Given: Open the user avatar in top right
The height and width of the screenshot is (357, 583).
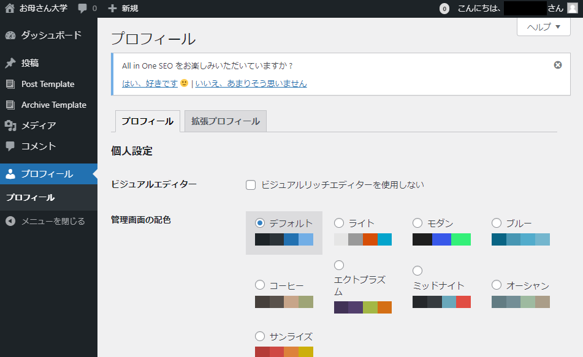Looking at the screenshot, I should 573,8.
